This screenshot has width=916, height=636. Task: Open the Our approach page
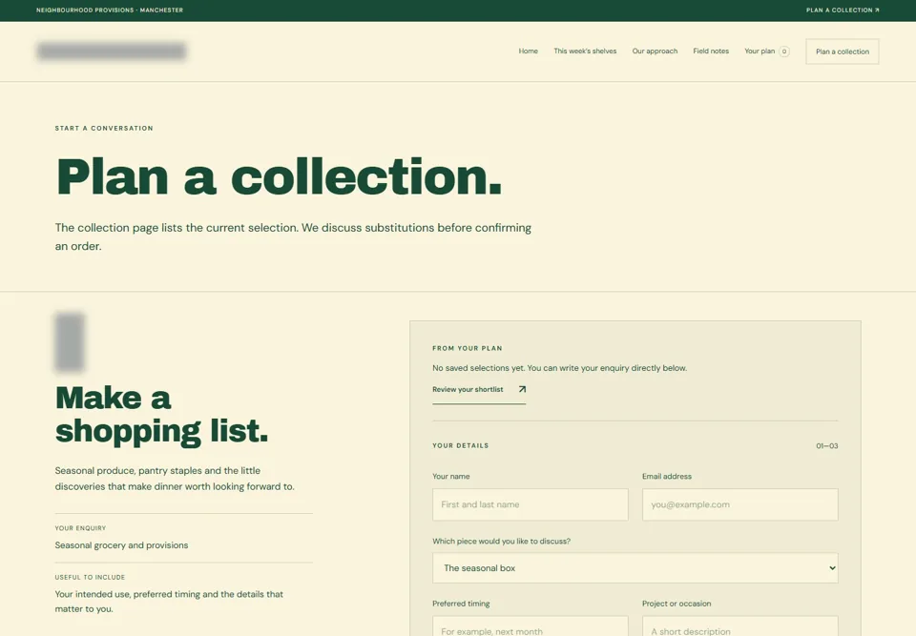(655, 51)
